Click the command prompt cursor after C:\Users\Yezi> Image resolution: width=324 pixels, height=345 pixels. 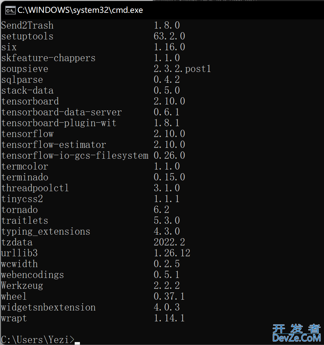[77, 343]
